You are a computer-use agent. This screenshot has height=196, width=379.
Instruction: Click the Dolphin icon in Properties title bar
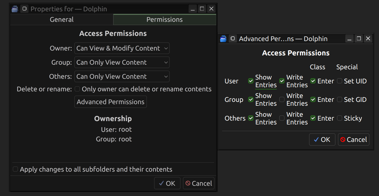coord(15,9)
